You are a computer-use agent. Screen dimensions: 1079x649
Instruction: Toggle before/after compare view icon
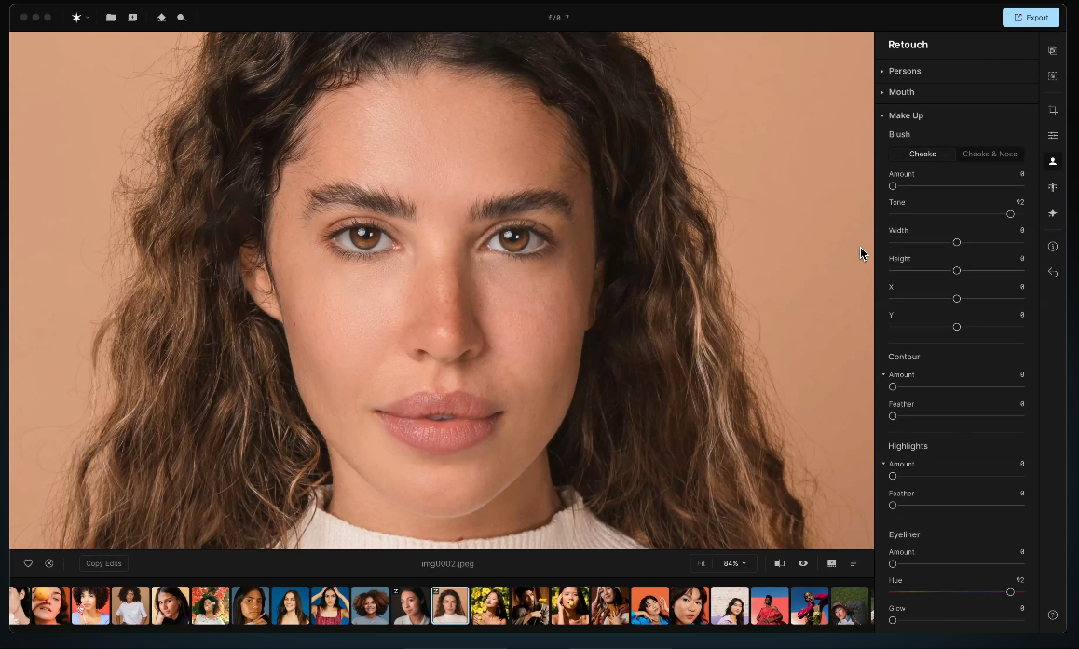coord(779,563)
